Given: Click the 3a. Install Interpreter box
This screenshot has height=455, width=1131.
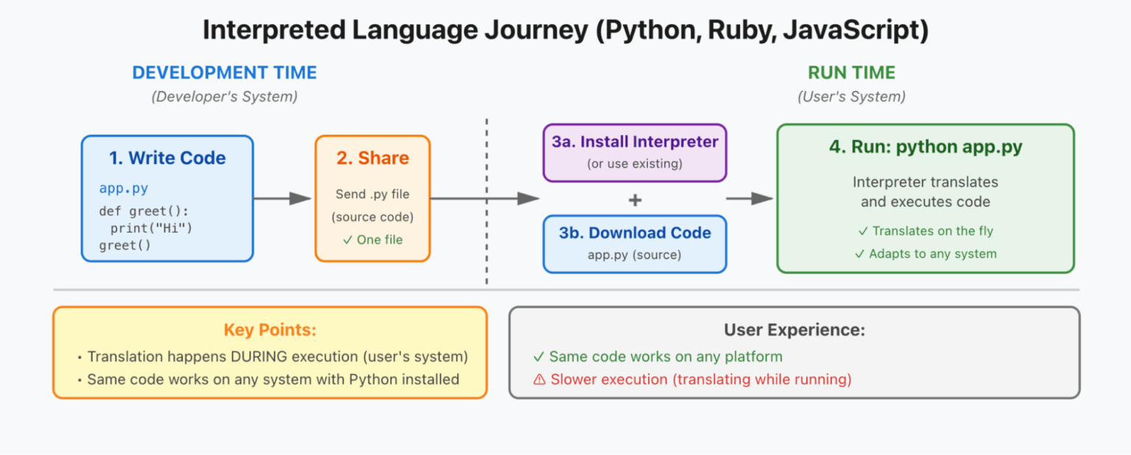Looking at the screenshot, I should [x=635, y=152].
